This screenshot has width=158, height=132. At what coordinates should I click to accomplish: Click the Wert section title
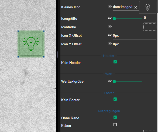coord(109,74)
